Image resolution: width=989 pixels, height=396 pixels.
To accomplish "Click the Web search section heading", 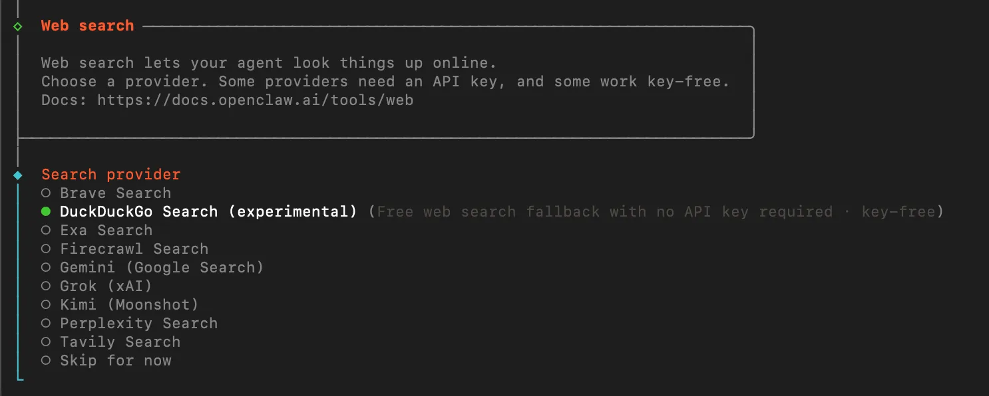I will [x=87, y=26].
